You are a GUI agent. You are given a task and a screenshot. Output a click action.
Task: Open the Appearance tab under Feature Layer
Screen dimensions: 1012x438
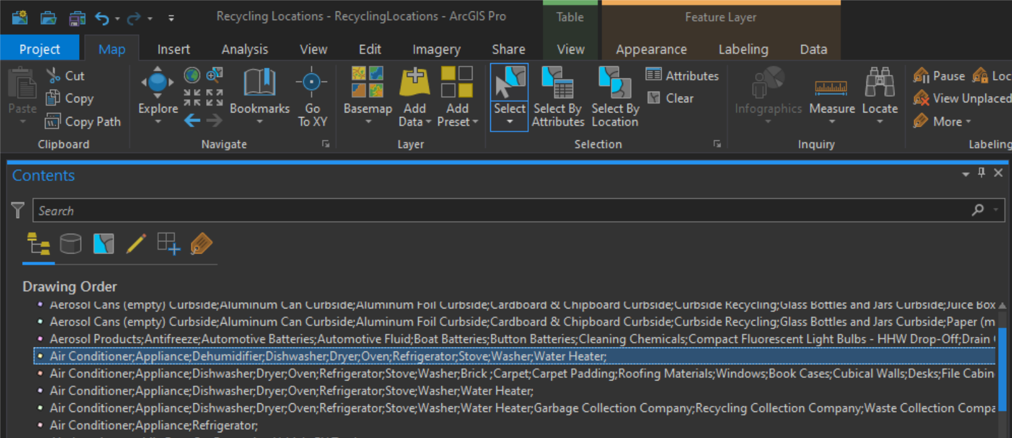[x=651, y=49]
